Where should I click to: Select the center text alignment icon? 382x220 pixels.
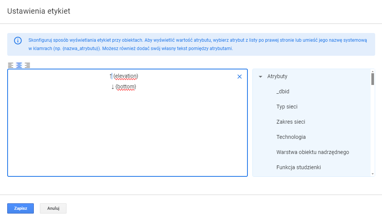(19, 65)
